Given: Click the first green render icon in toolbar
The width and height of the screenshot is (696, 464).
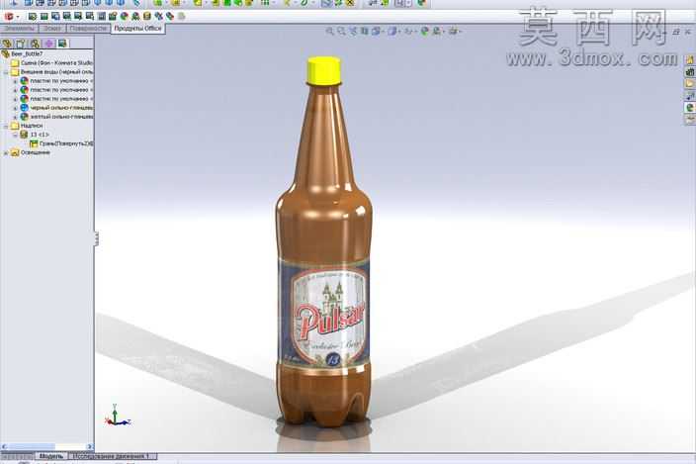Looking at the screenshot, I should coord(33,17).
